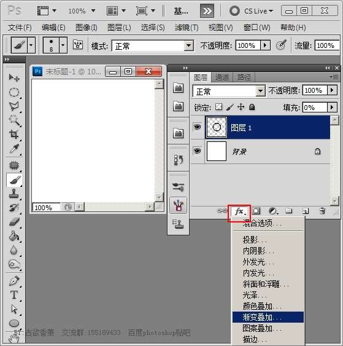
Task: Select the Polygonal Lasso tool
Action: [x=14, y=106]
